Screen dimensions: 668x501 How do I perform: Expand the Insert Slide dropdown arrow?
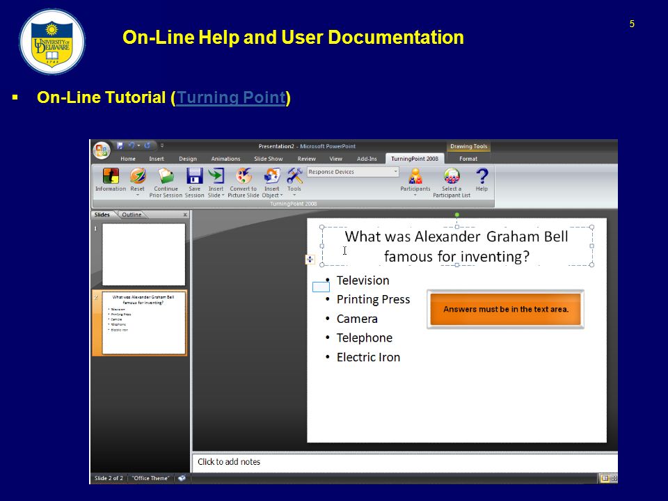point(223,196)
